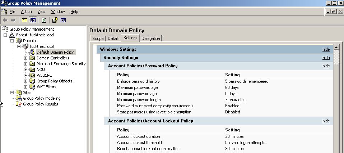Click the WSUSPC organizational unit icon
This screenshot has height=153, width=344.
click(32, 75)
